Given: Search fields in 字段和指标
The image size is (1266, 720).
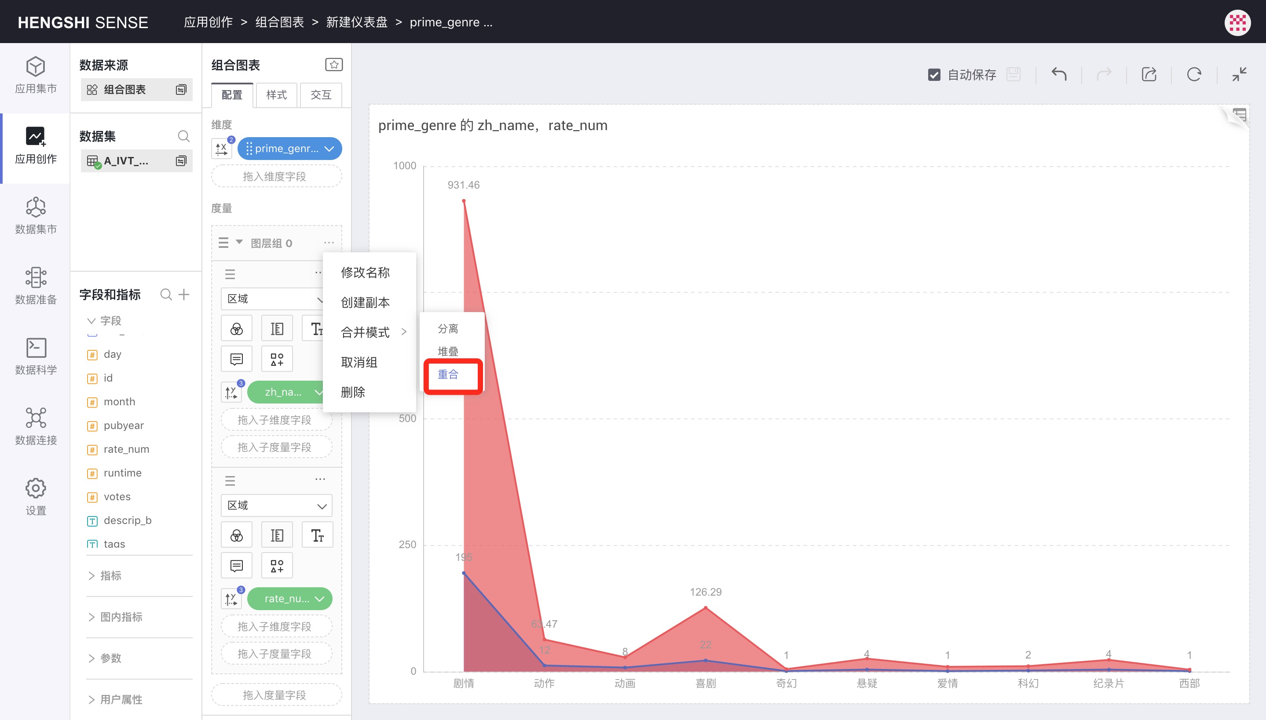Looking at the screenshot, I should [x=166, y=295].
